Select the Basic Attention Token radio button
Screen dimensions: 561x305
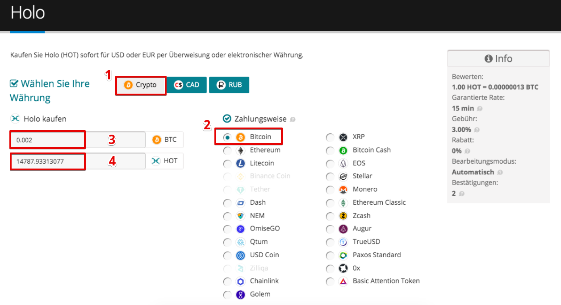[x=330, y=281]
